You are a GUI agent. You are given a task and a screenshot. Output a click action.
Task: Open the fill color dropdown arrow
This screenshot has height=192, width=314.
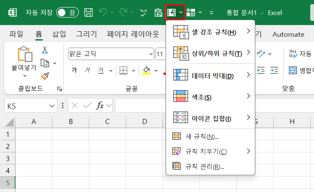tap(156, 71)
